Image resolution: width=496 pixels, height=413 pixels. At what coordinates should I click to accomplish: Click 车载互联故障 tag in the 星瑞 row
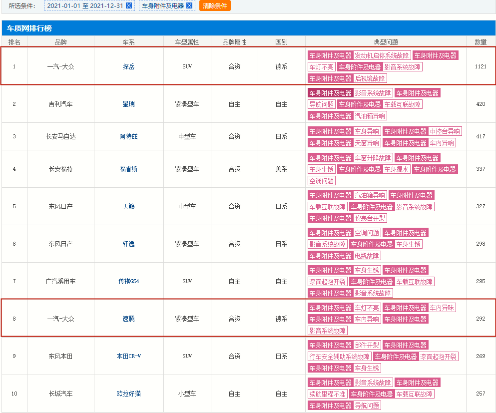[402, 104]
